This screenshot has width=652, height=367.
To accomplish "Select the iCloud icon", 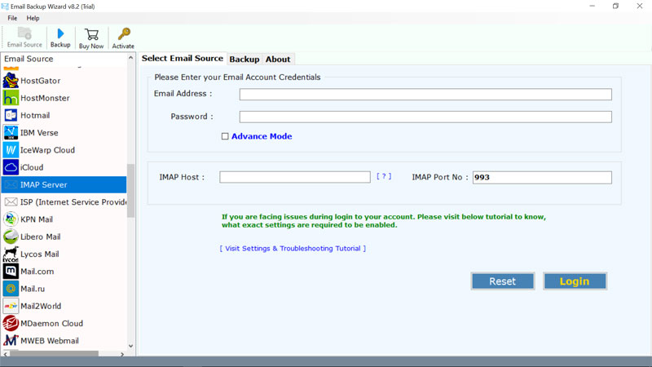I will [x=11, y=167].
